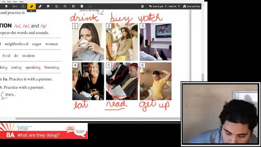Screen dimensions: 261x147
Task: Click the bookmark icon in toolbar
Action: pos(7,7)
